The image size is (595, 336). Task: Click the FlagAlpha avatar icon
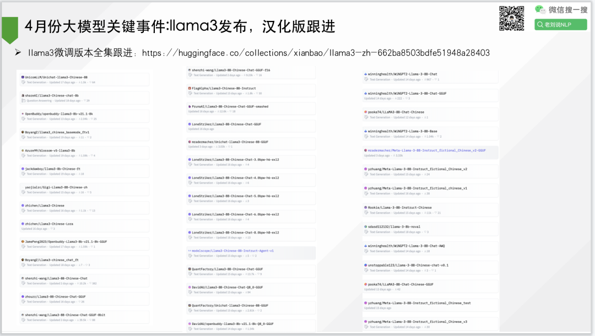click(190, 88)
